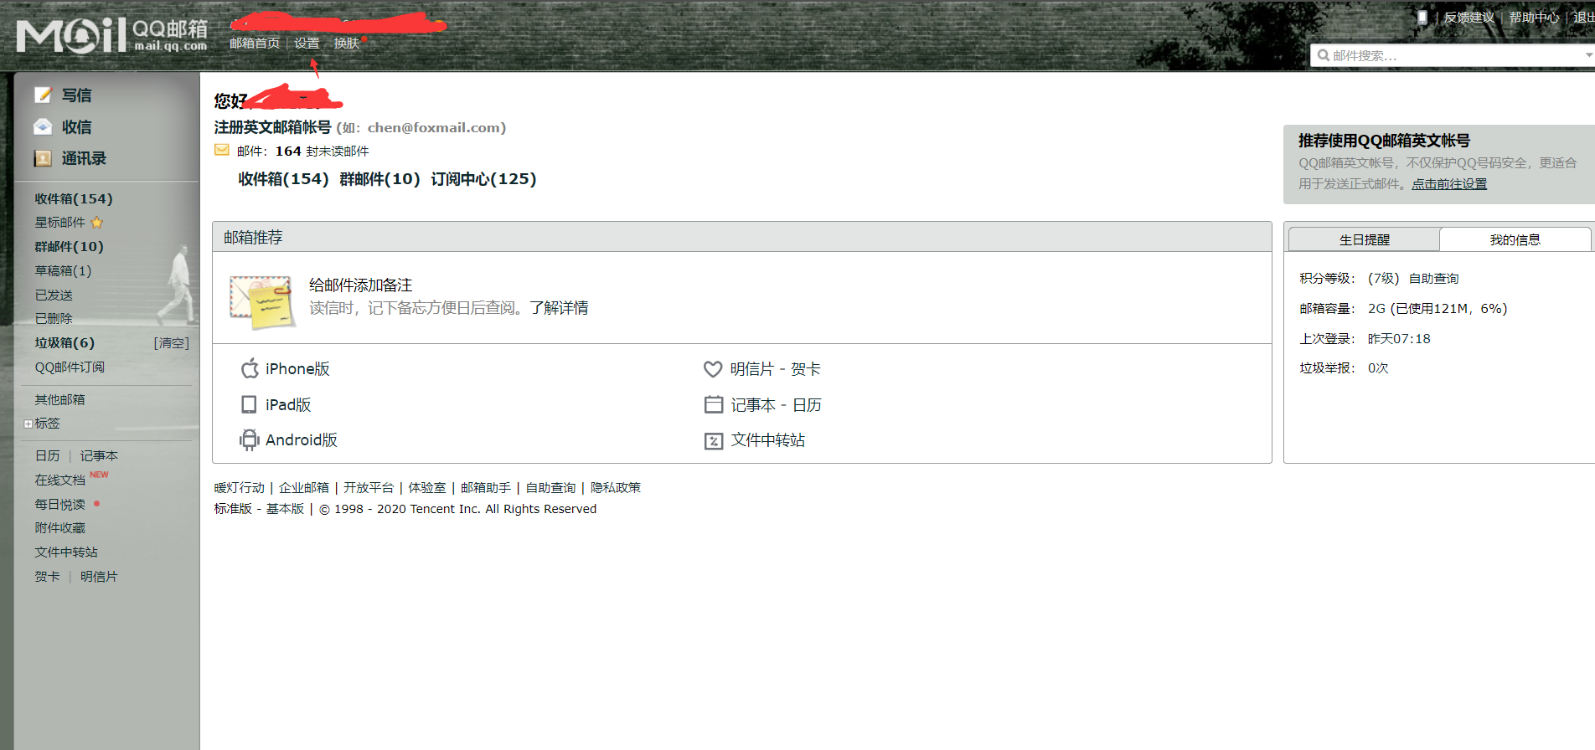Click 了解详情 for mail notes

559,308
